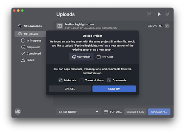Click the Upload All button
The image size is (185, 133).
point(159,112)
